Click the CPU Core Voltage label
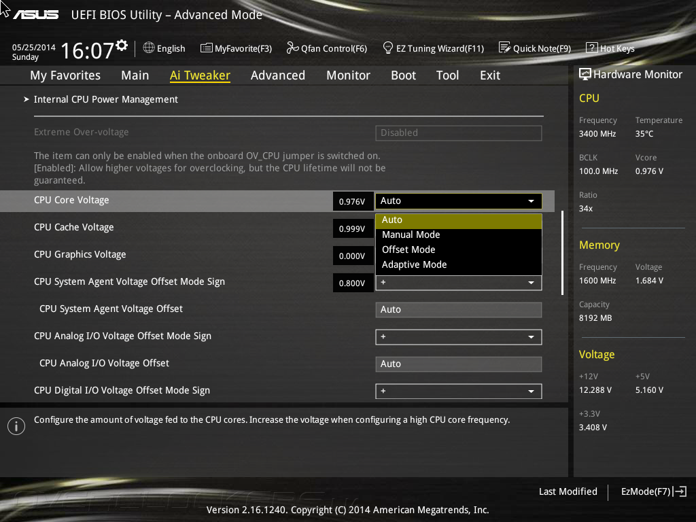Viewport: 696px width, 522px height. 71,201
